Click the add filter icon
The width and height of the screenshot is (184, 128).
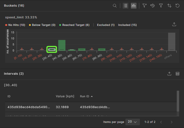coord(144,6)
